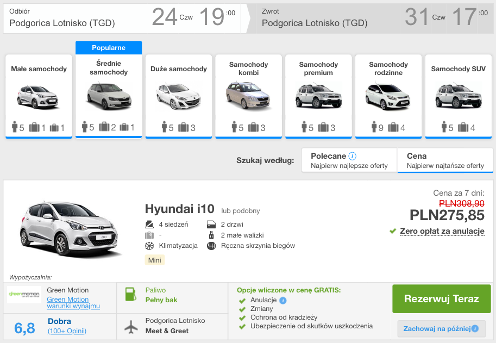
Task: Click the Małe samochody car image
Action: [x=38, y=97]
